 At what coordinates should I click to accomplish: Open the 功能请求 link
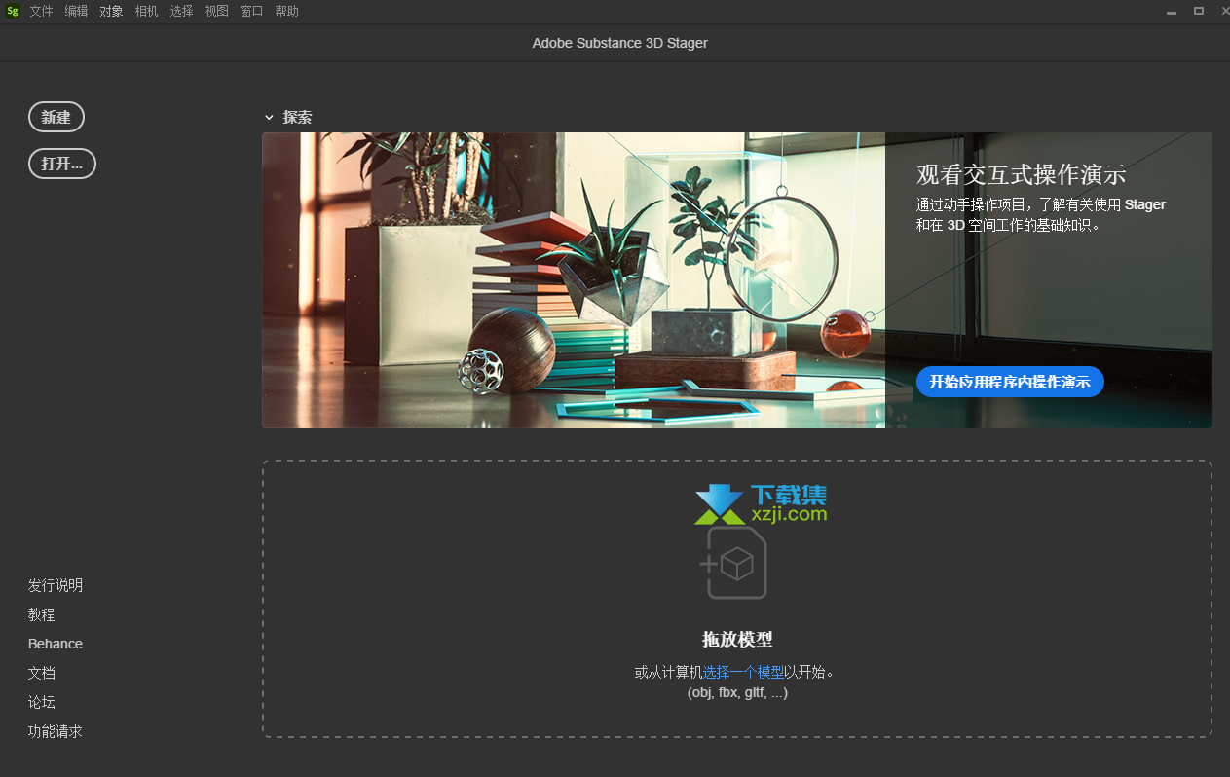coord(56,731)
